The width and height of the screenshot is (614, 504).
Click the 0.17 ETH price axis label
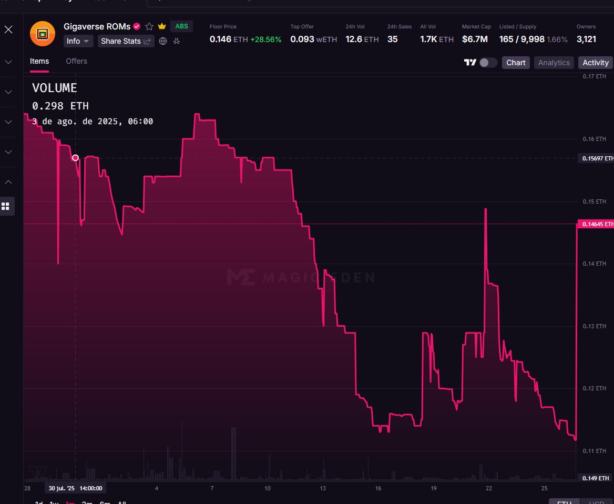[x=594, y=76]
